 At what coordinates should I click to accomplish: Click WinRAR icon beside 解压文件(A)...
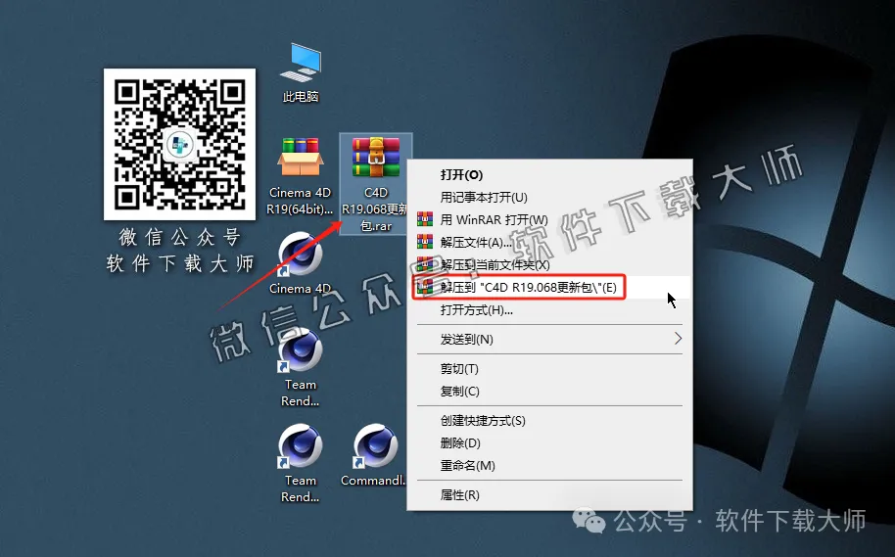pyautogui.click(x=425, y=242)
